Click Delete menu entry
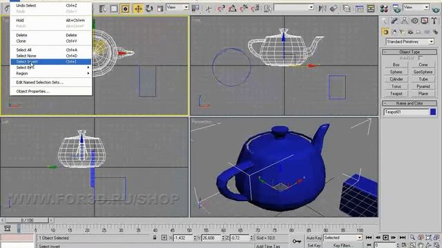442x248 pixels. pyautogui.click(x=50, y=35)
